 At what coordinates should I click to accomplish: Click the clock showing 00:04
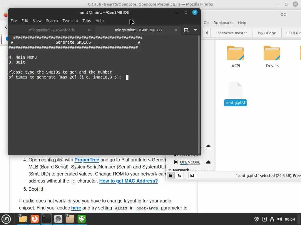(x=290, y=219)
